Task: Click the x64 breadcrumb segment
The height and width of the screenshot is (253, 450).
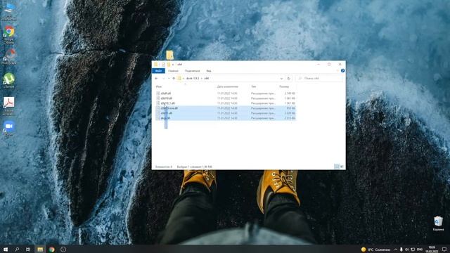Action: click(206, 78)
